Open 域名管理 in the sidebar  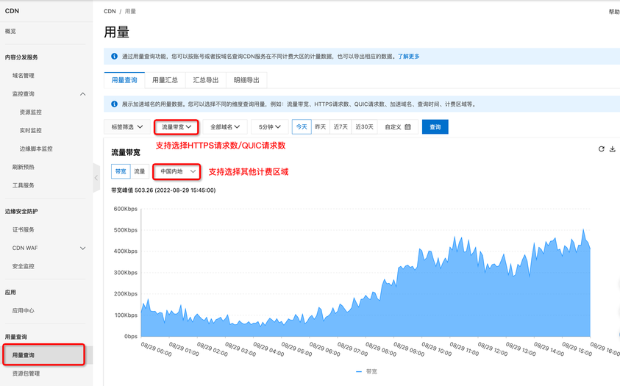(x=23, y=76)
